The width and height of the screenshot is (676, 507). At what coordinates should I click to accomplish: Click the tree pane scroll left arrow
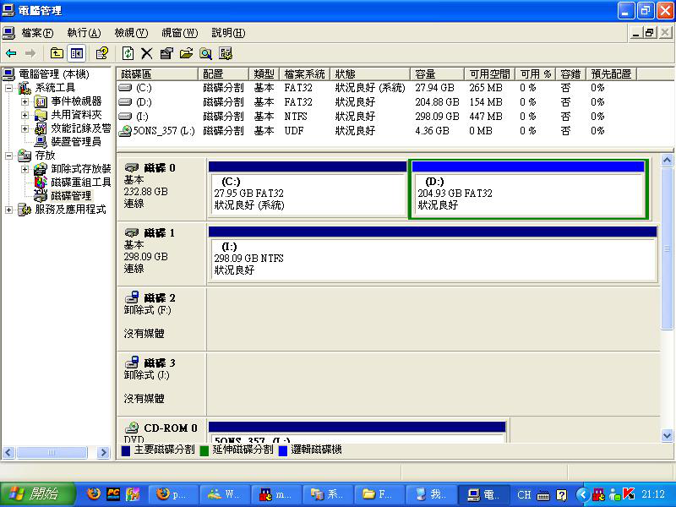8,452
